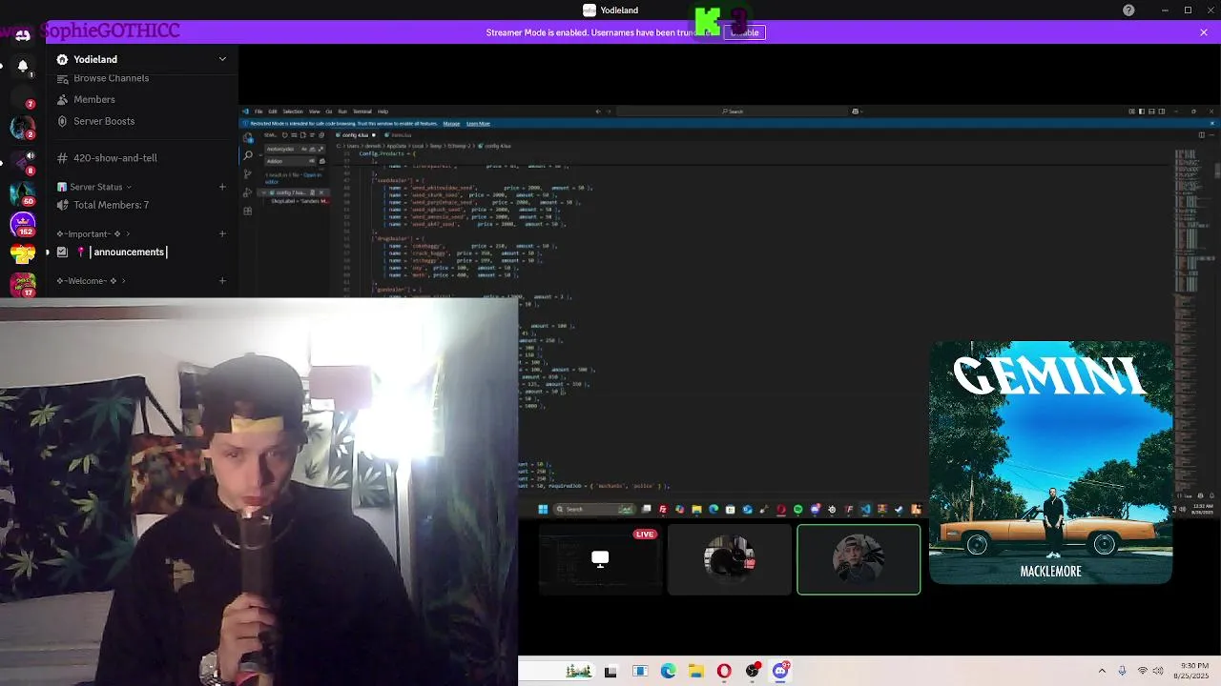The height and width of the screenshot is (686, 1221).
Task: Open Opera browser from bottom taskbar
Action: (x=724, y=671)
